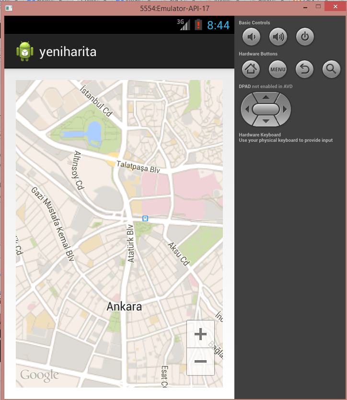Raise volume with the volume up button

click(278, 37)
